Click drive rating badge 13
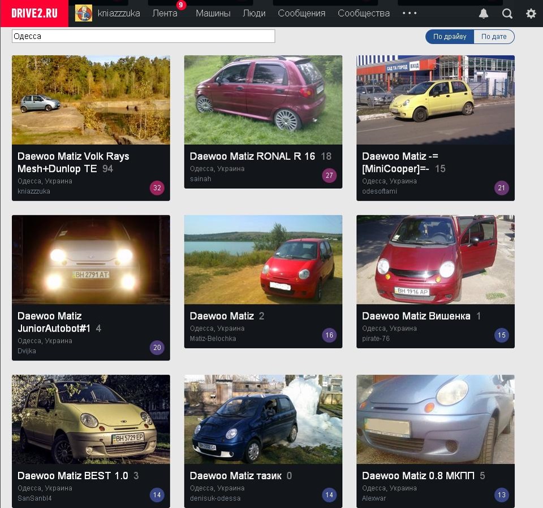 point(501,495)
